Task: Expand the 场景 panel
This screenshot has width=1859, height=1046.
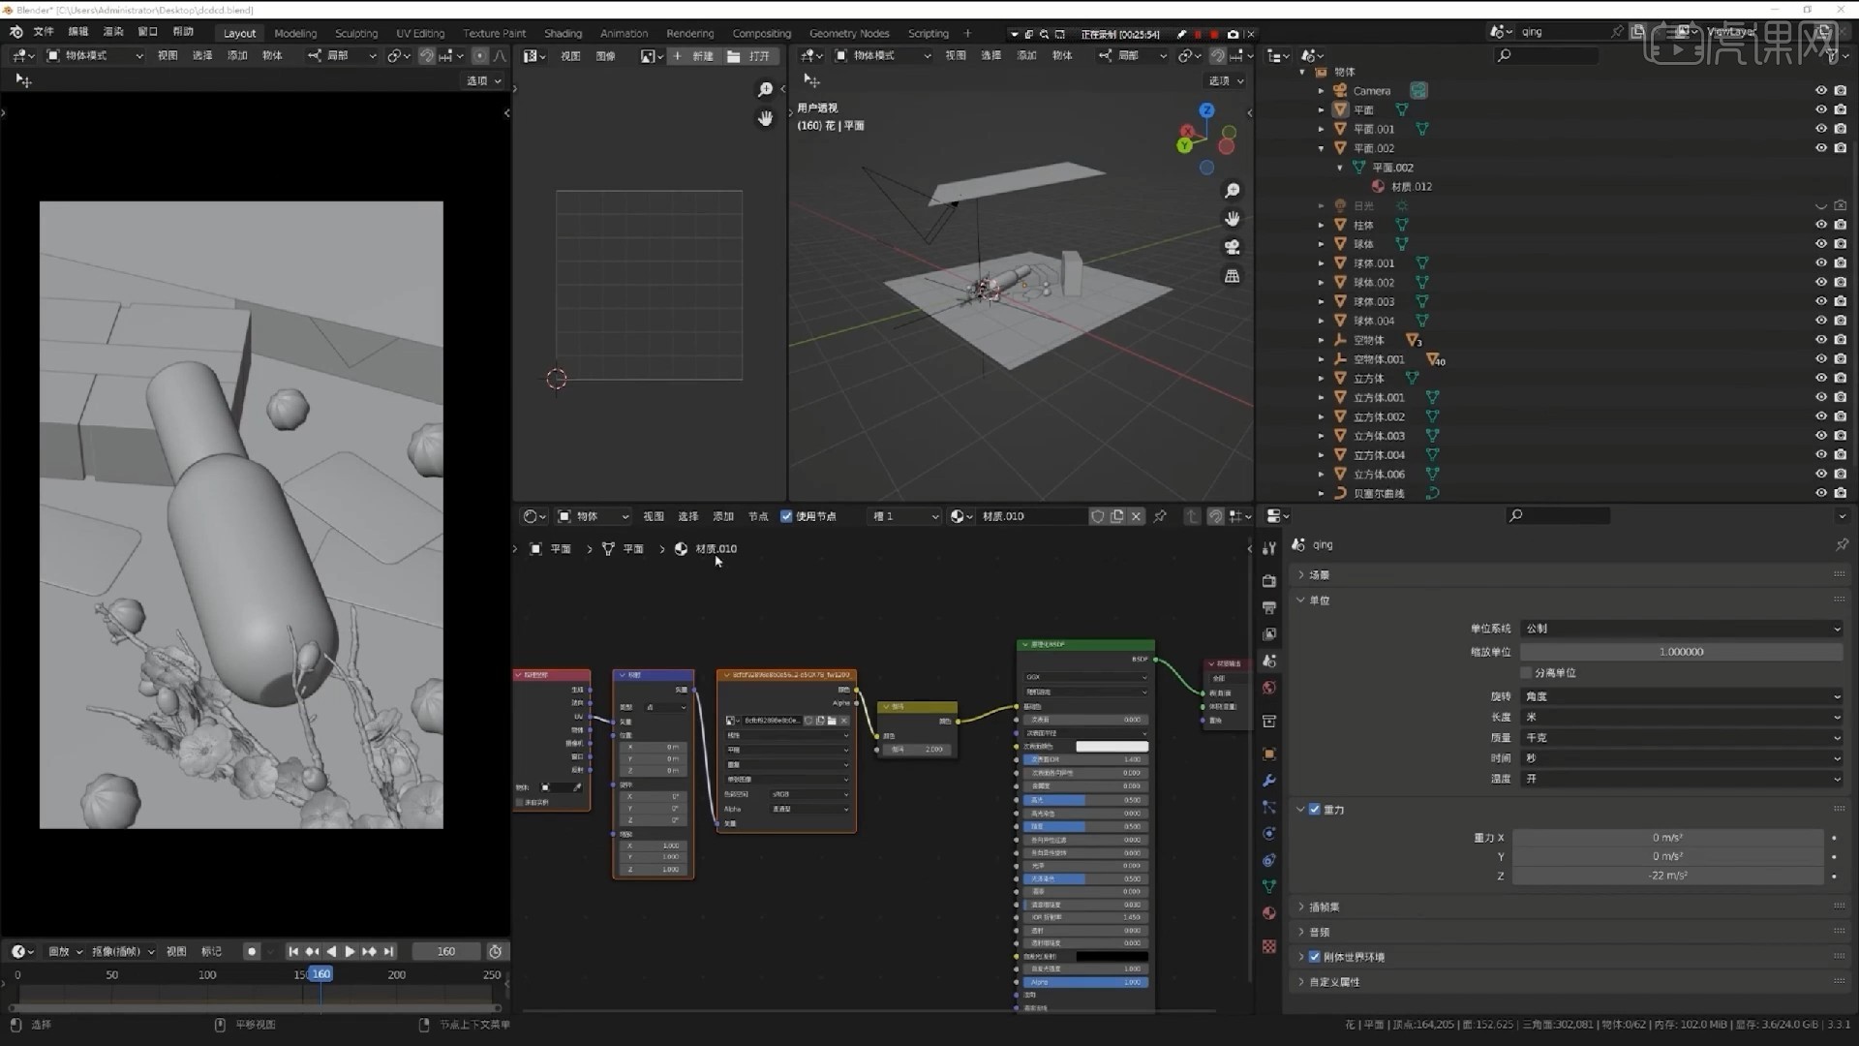Action: point(1318,575)
